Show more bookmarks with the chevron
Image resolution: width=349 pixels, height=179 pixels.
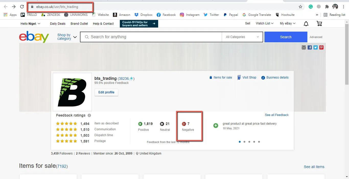click(317, 15)
